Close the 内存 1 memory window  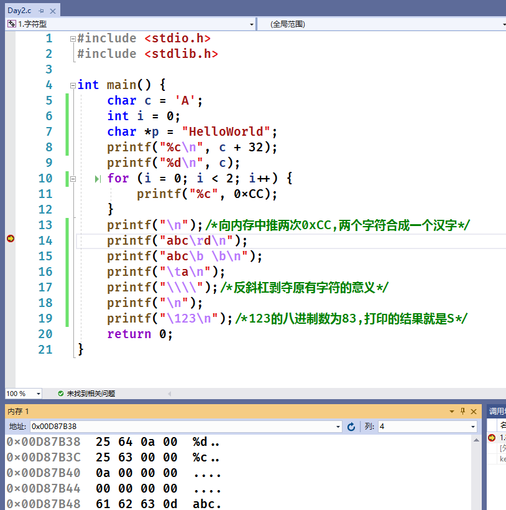point(474,412)
